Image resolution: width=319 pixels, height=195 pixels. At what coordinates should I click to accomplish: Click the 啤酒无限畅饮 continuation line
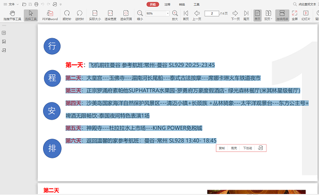click(x=107, y=116)
